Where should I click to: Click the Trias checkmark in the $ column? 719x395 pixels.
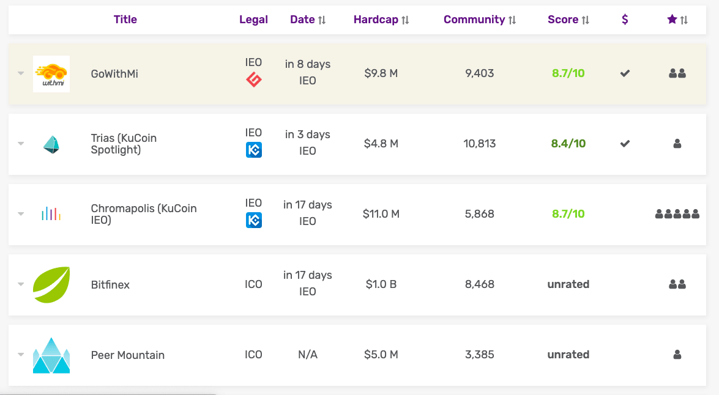[625, 144]
